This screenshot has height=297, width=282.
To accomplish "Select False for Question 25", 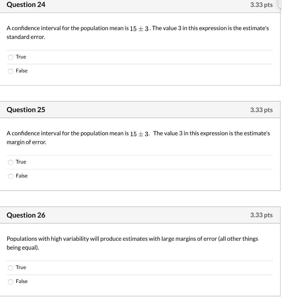I will 10,176.
